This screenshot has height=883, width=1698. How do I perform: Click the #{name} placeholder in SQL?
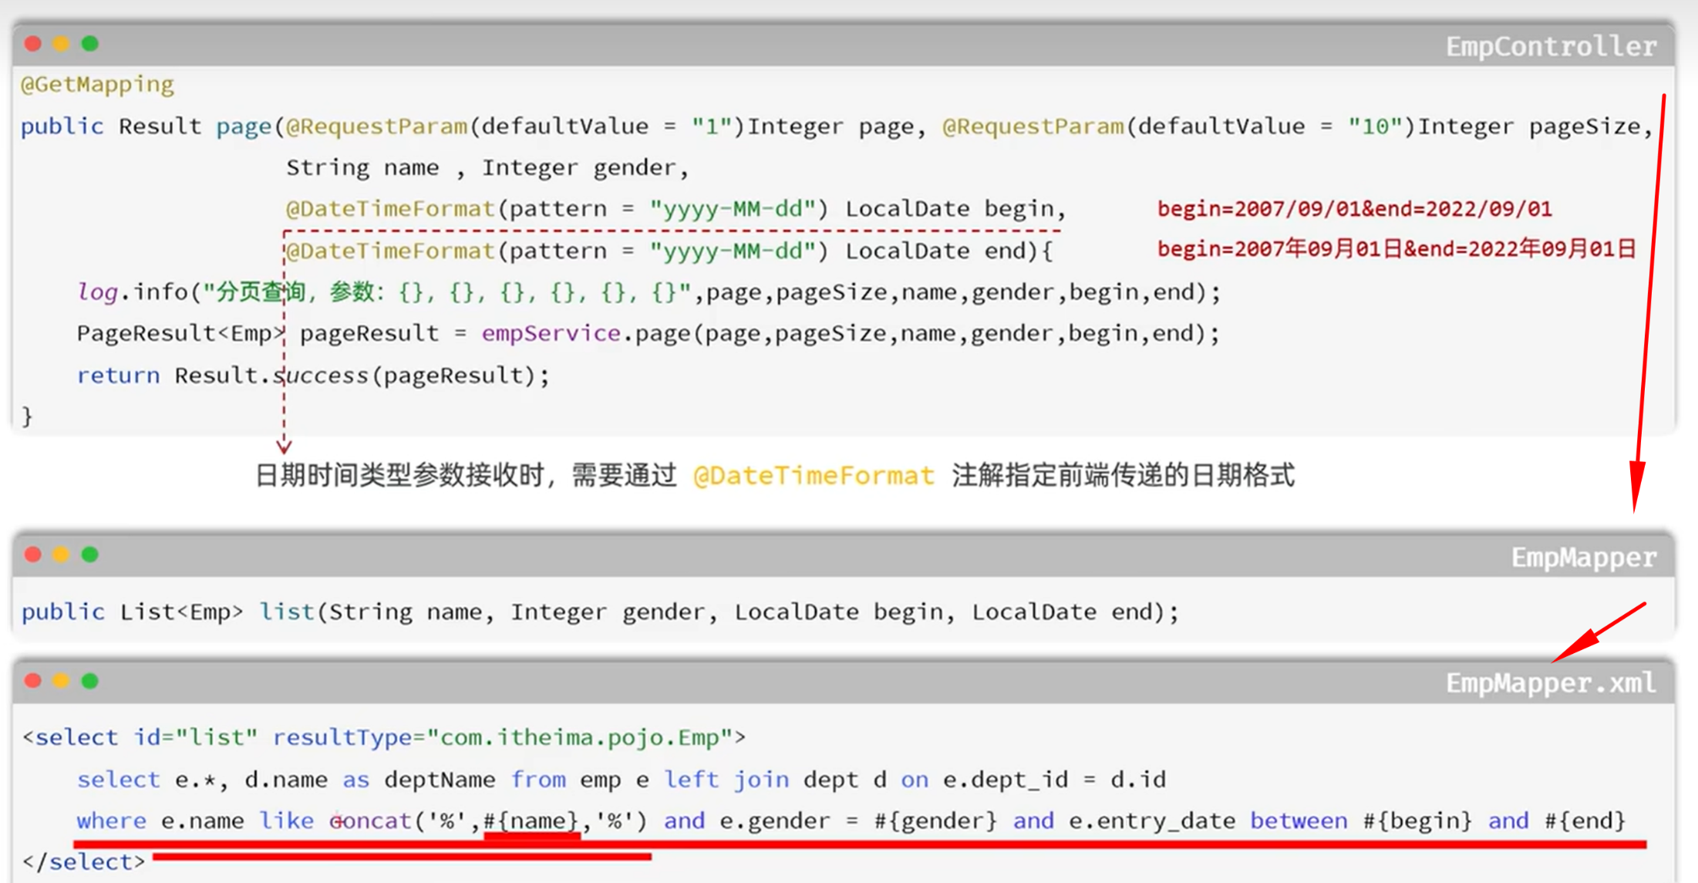[x=531, y=821]
